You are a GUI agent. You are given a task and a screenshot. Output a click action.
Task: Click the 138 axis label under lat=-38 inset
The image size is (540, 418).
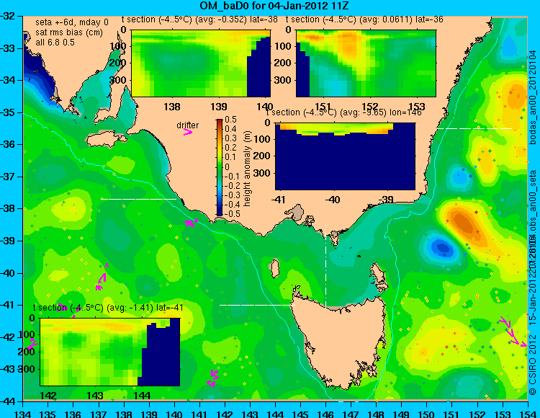pos(172,107)
